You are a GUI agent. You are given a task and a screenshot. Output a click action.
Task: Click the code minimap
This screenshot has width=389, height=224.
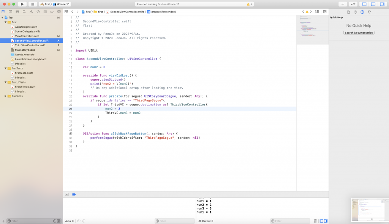pos(313,30)
